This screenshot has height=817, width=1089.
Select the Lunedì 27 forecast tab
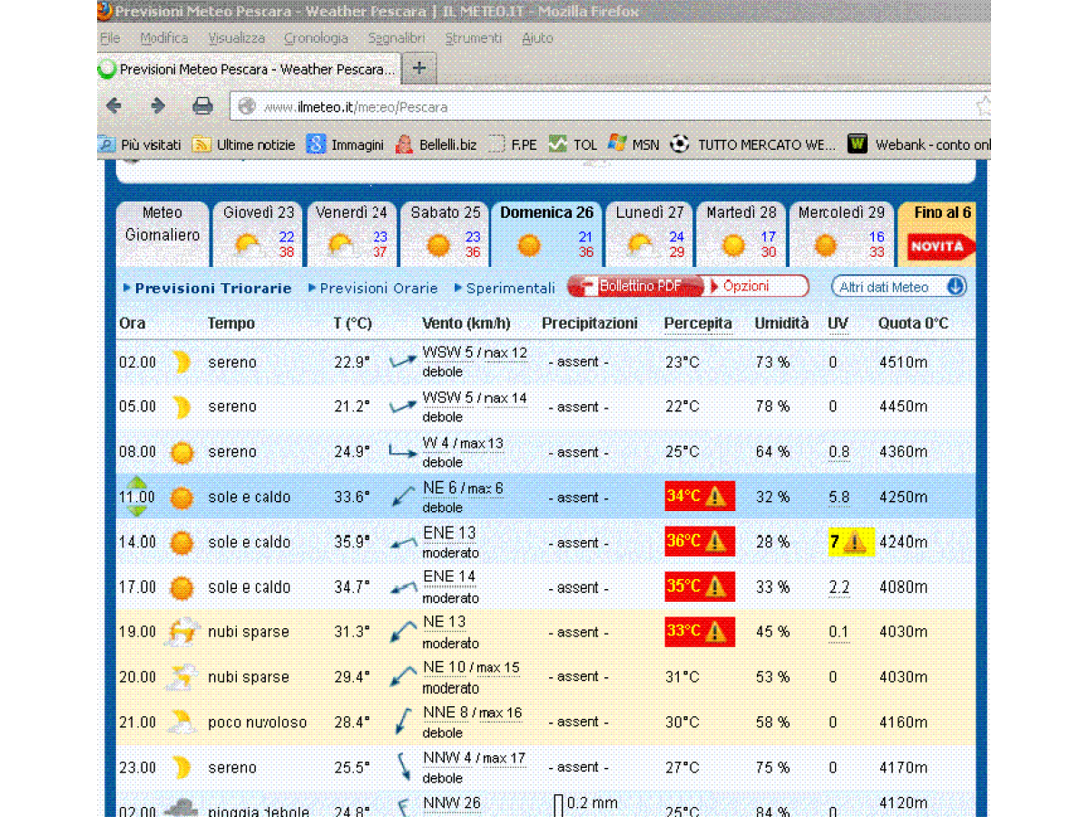650,231
